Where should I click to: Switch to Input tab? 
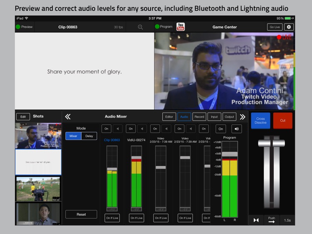coord(214,117)
